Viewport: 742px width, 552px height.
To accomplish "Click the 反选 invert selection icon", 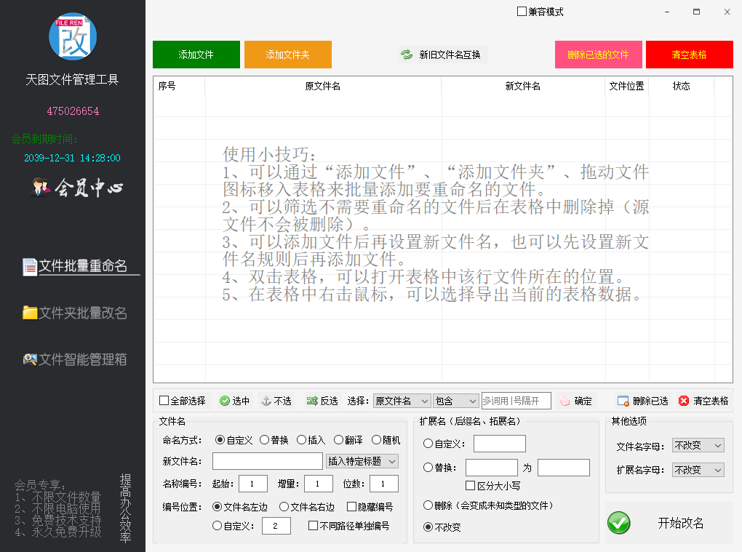I will tap(312, 401).
